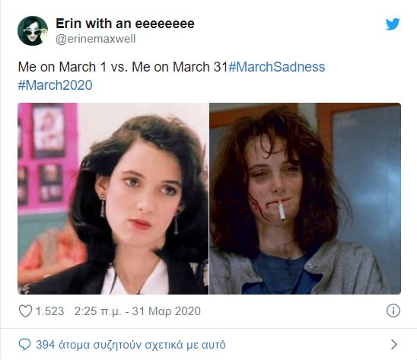Open the tweet info circle icon

coord(393,311)
